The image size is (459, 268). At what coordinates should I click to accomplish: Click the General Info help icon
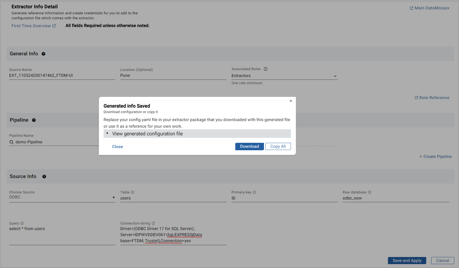[44, 54]
